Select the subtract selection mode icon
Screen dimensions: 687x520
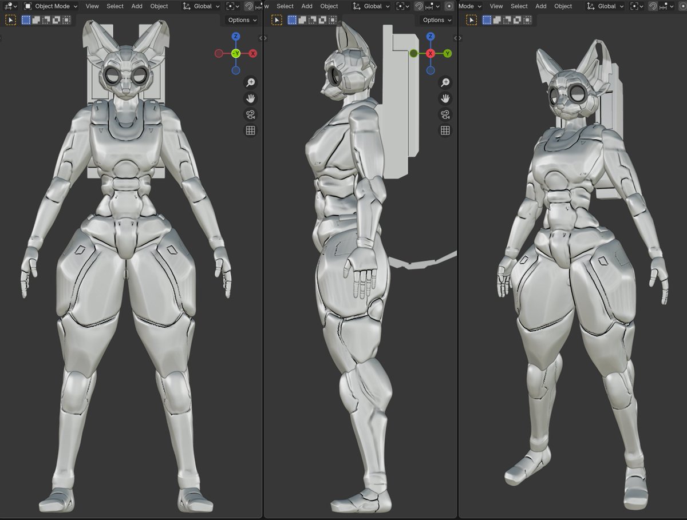[45, 19]
